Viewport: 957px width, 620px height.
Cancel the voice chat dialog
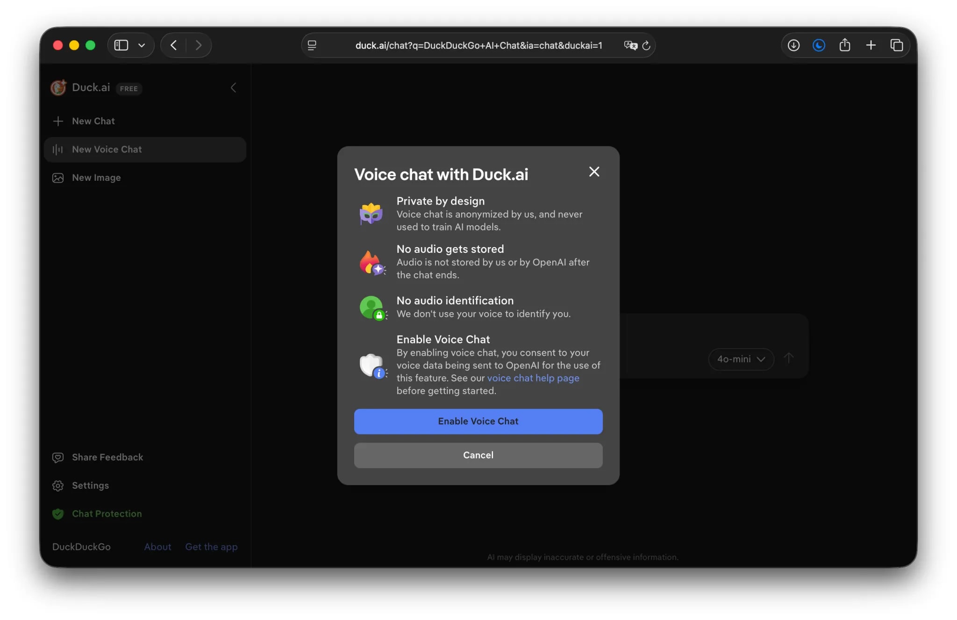click(478, 455)
